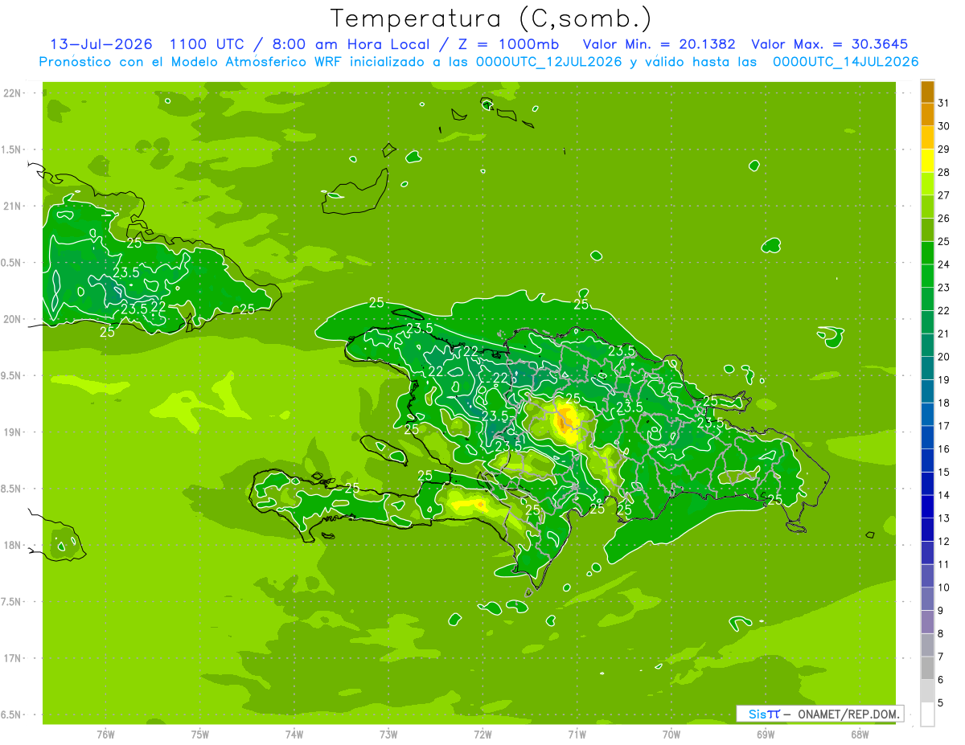Click the "71W" longitude axis label

(x=577, y=735)
